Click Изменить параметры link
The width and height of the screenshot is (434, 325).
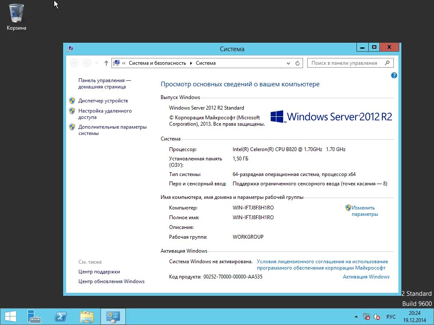click(364, 211)
